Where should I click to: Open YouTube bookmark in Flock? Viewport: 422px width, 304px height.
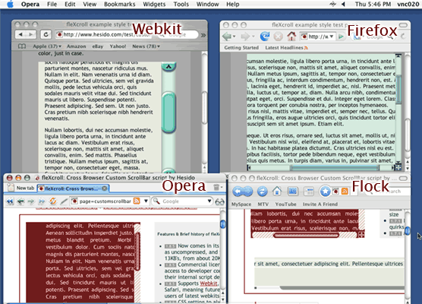pyautogui.click(x=285, y=204)
